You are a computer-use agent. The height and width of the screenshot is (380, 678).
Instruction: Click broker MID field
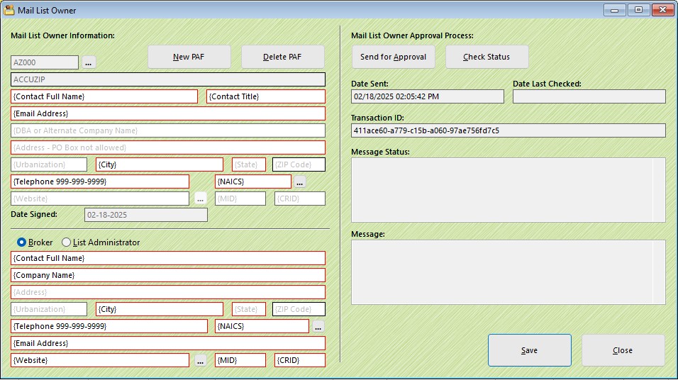[240, 360]
